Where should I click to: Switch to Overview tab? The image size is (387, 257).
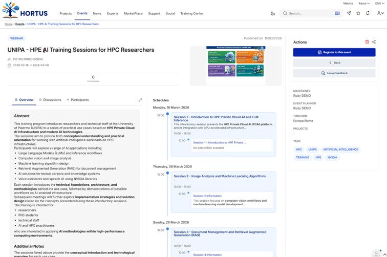click(24, 100)
